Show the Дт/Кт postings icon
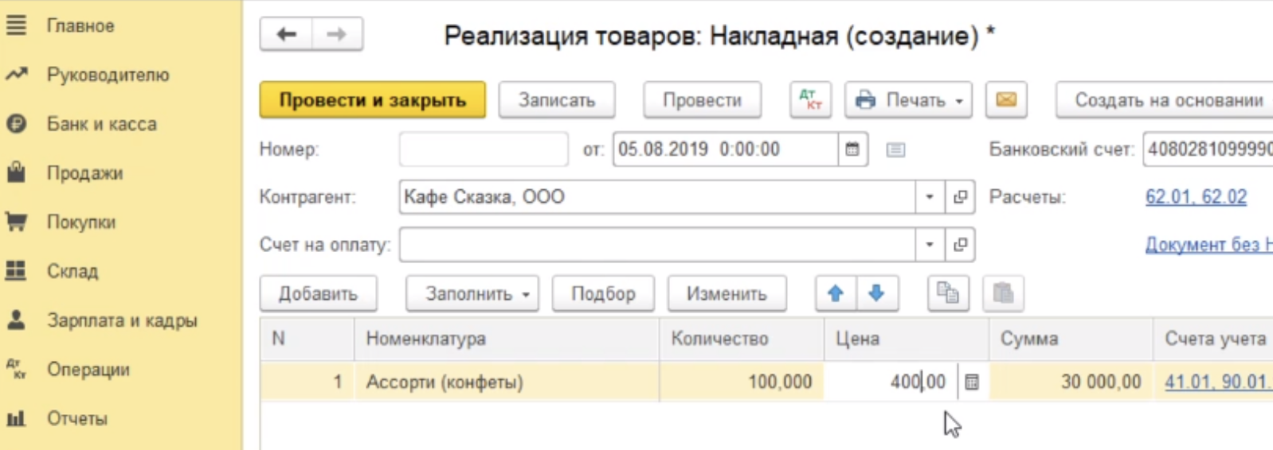 (810, 100)
